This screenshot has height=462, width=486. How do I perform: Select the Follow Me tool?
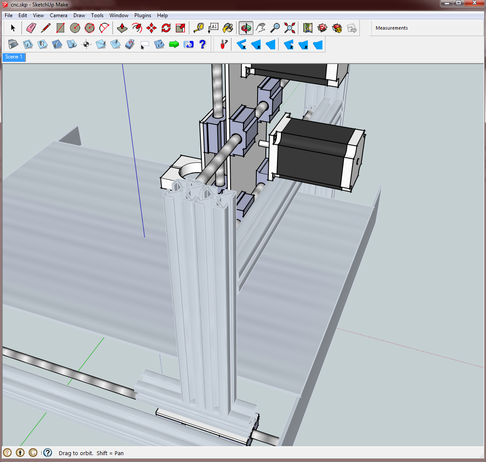137,27
